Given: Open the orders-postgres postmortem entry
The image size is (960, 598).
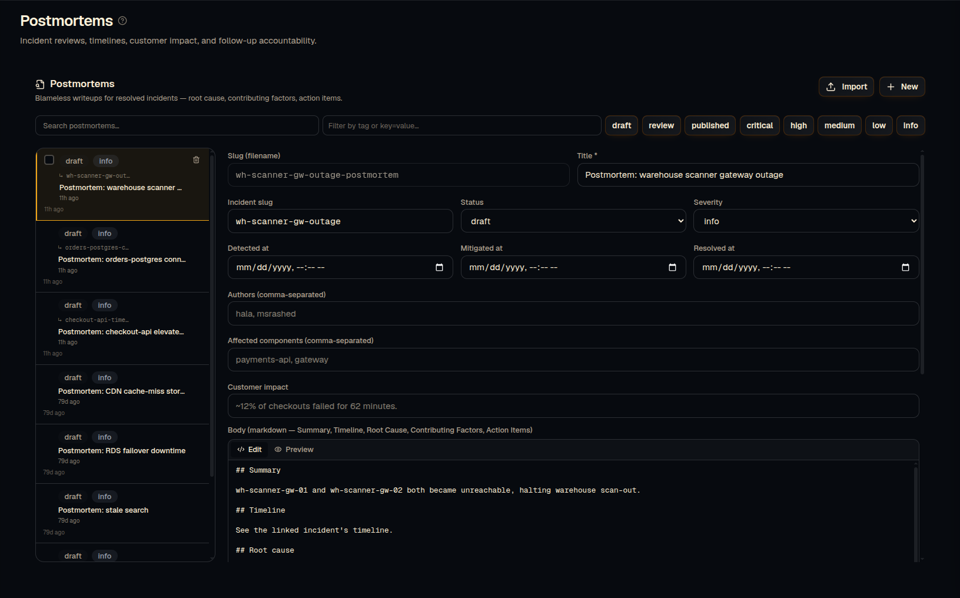Looking at the screenshot, I should pos(122,257).
